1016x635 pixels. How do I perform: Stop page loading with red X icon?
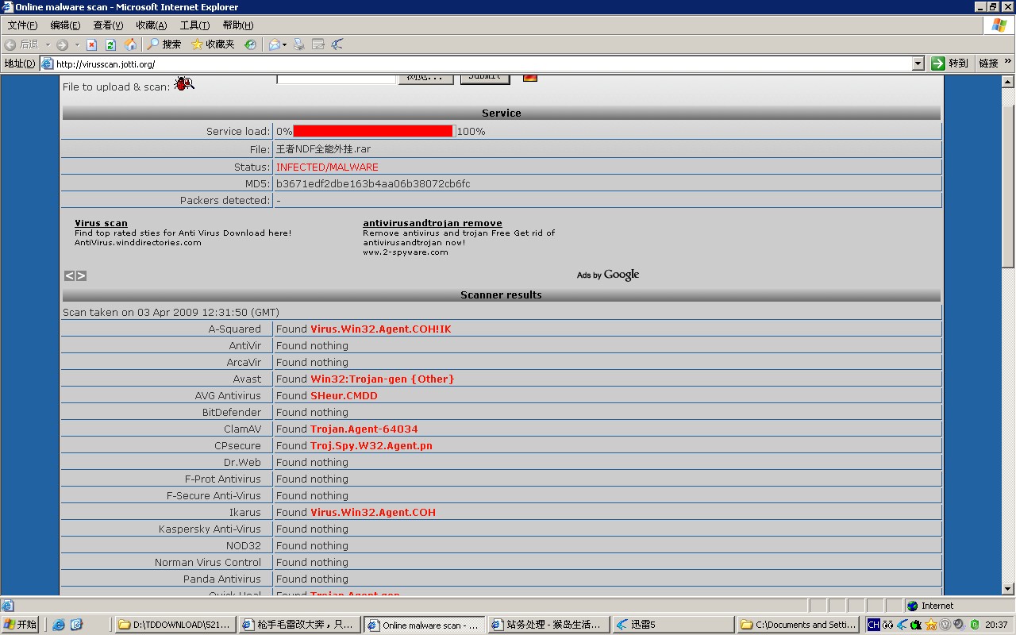pos(91,44)
